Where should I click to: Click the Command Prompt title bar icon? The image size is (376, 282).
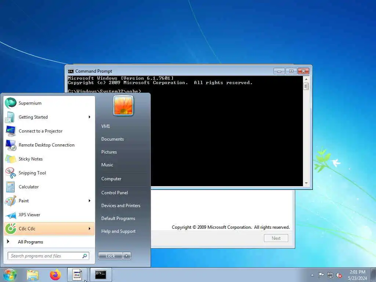(71, 71)
